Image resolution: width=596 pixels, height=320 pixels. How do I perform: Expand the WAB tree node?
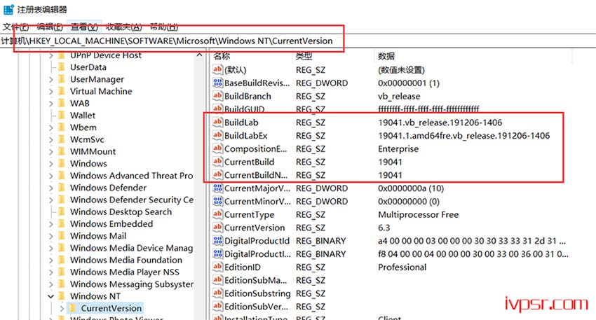pos(50,103)
